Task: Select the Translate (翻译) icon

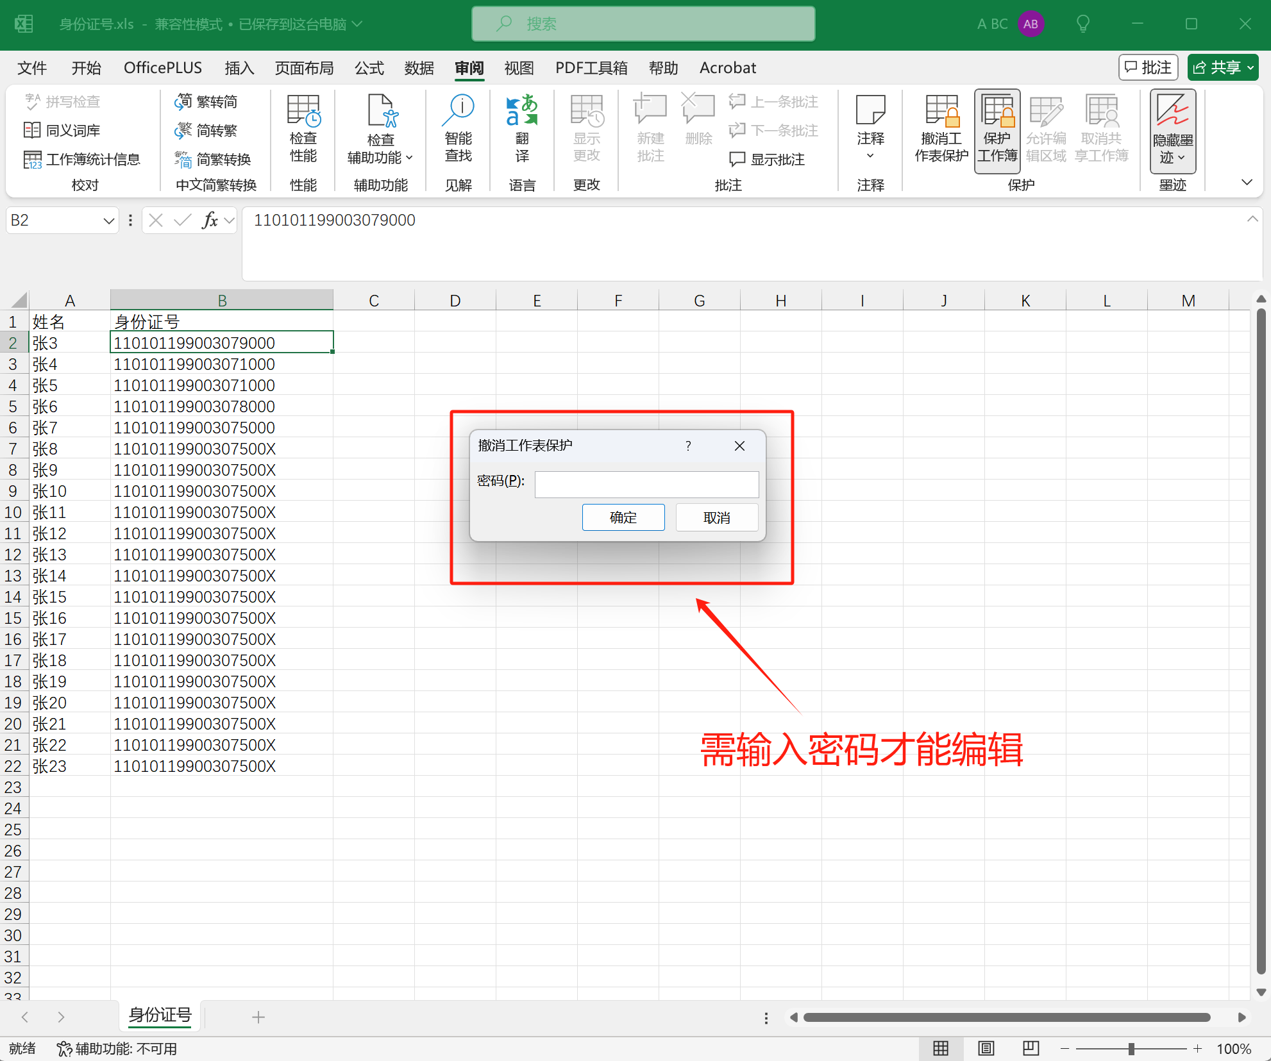Action: click(x=522, y=126)
